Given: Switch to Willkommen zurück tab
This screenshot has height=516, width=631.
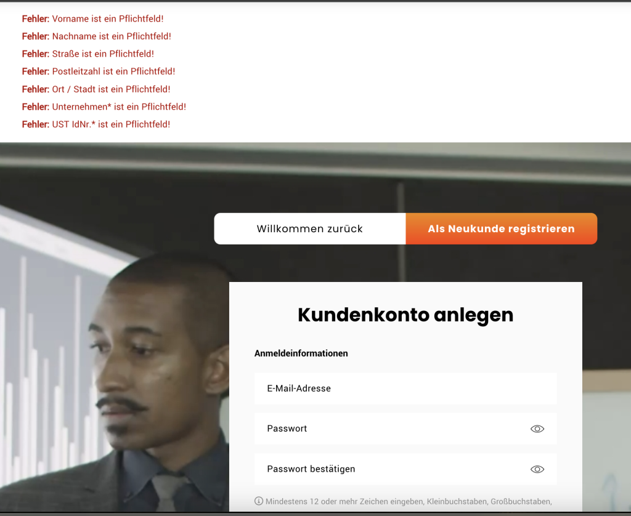Looking at the screenshot, I should 309,229.
